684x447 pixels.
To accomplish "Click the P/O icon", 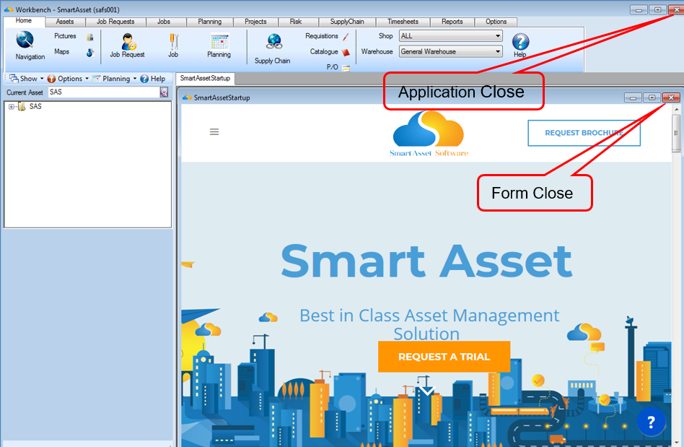I will click(346, 68).
